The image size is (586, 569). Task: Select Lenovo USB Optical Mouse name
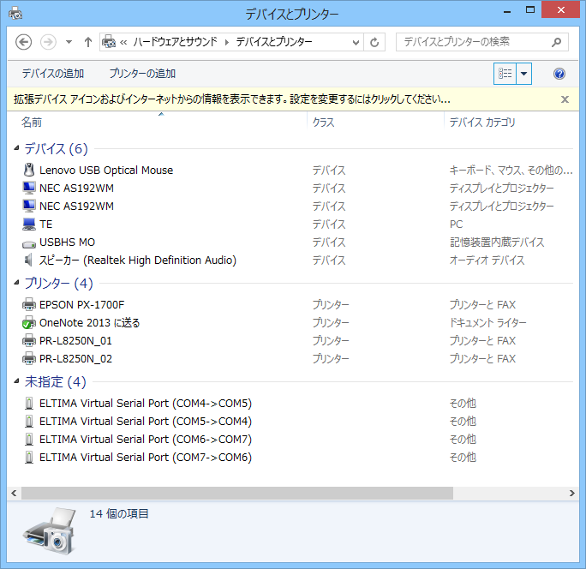pos(106,171)
